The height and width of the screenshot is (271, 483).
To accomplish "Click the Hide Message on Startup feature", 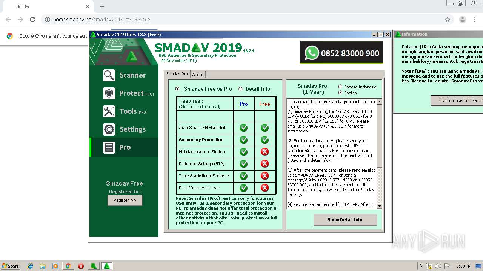I will pos(205,152).
